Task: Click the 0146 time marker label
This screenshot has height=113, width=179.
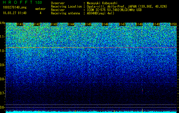Action: point(105,24)
